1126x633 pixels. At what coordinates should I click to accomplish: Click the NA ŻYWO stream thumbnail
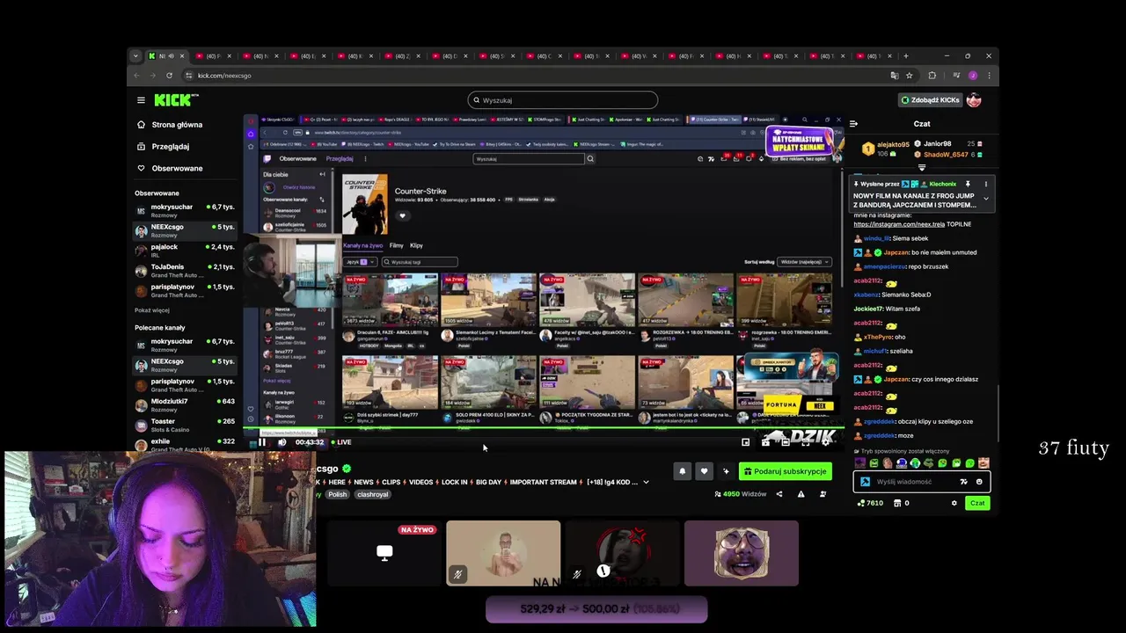384,553
